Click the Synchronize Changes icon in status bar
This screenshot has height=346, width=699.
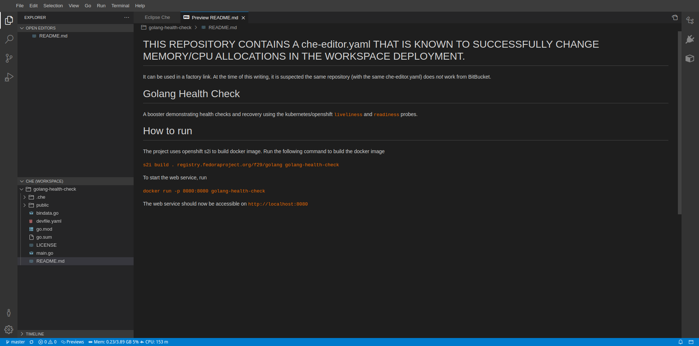pyautogui.click(x=32, y=342)
